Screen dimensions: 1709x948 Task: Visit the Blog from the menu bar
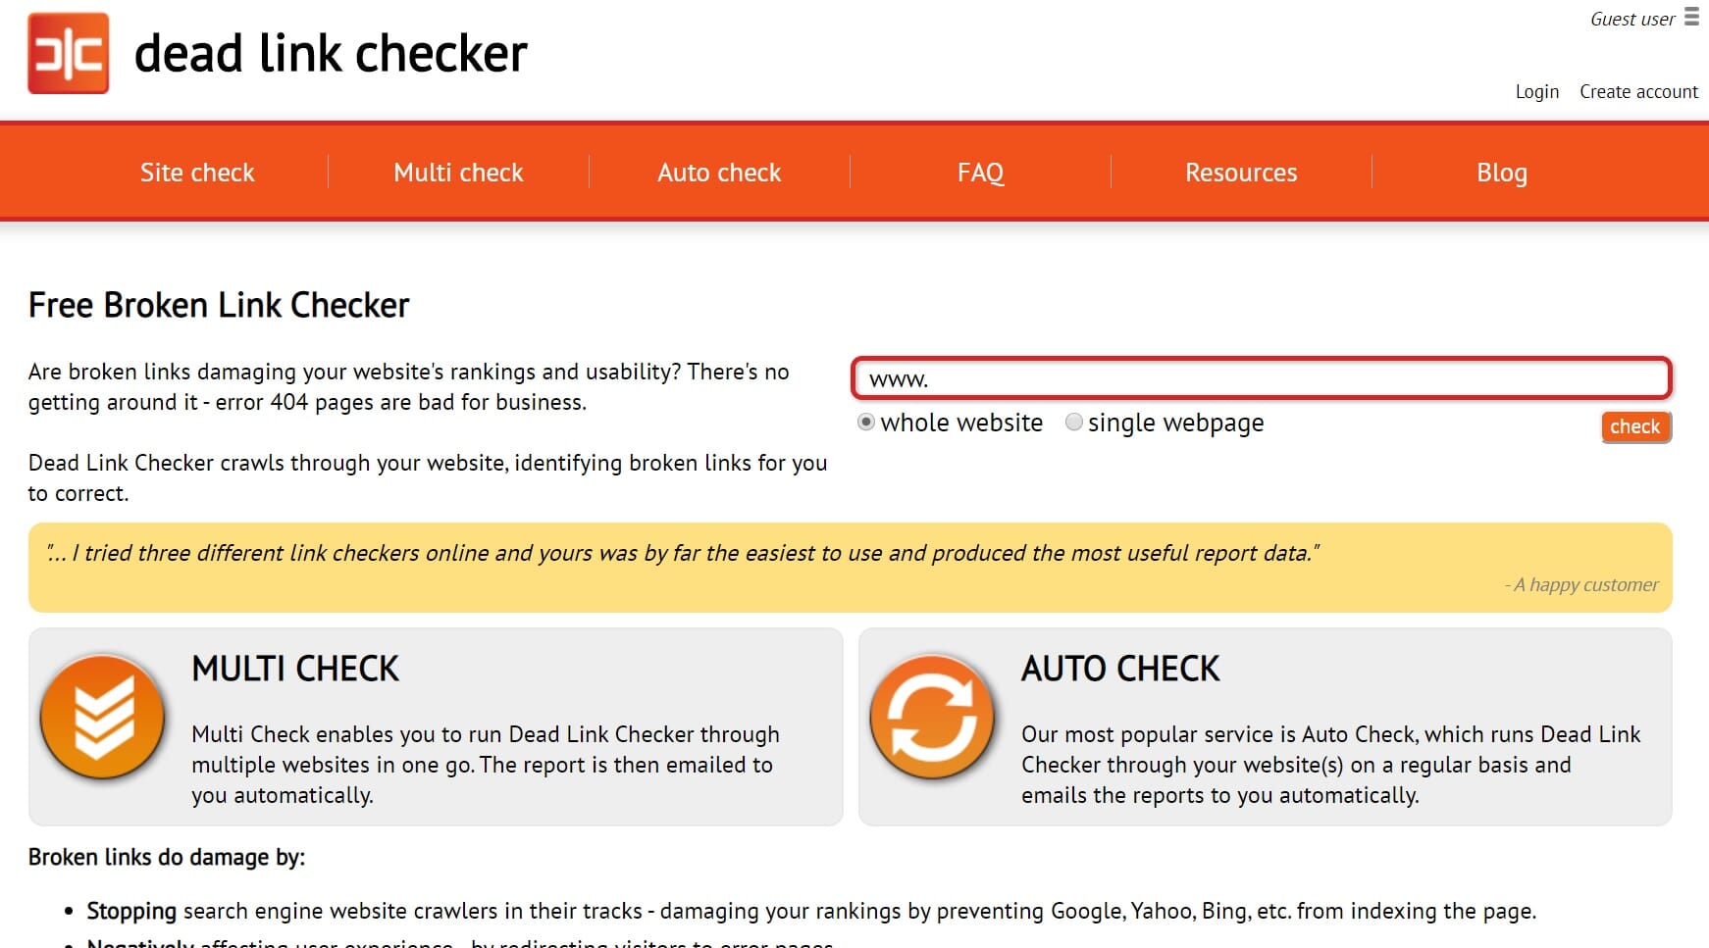(1502, 173)
